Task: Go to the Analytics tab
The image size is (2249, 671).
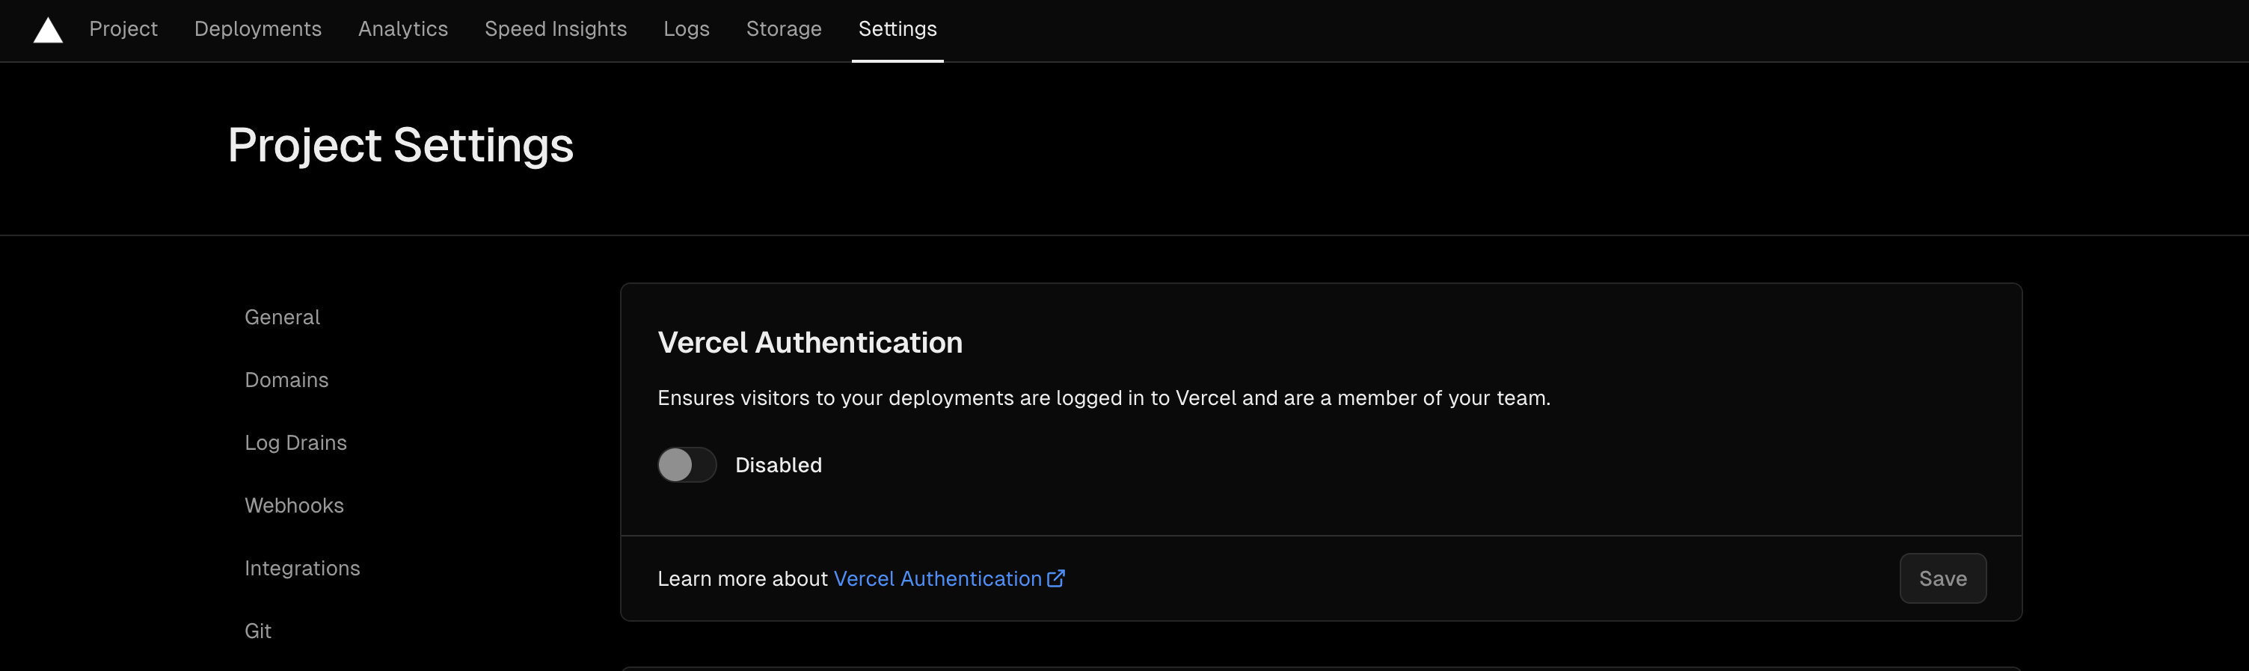Action: tap(402, 29)
